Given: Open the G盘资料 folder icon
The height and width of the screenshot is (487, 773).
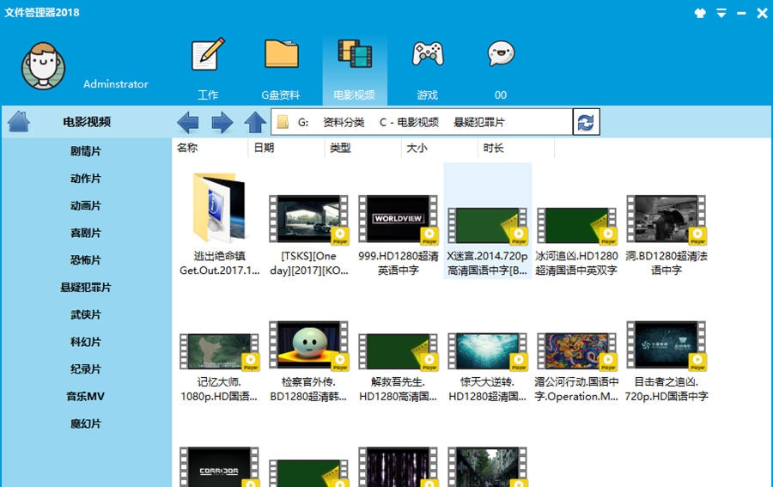Looking at the screenshot, I should click(281, 53).
